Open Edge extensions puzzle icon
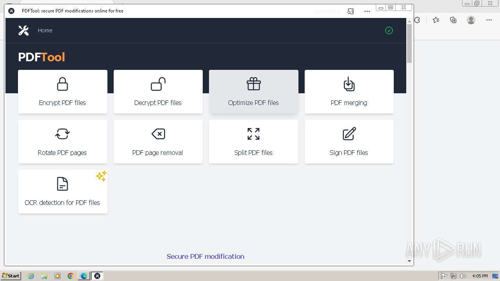 [x=417, y=20]
